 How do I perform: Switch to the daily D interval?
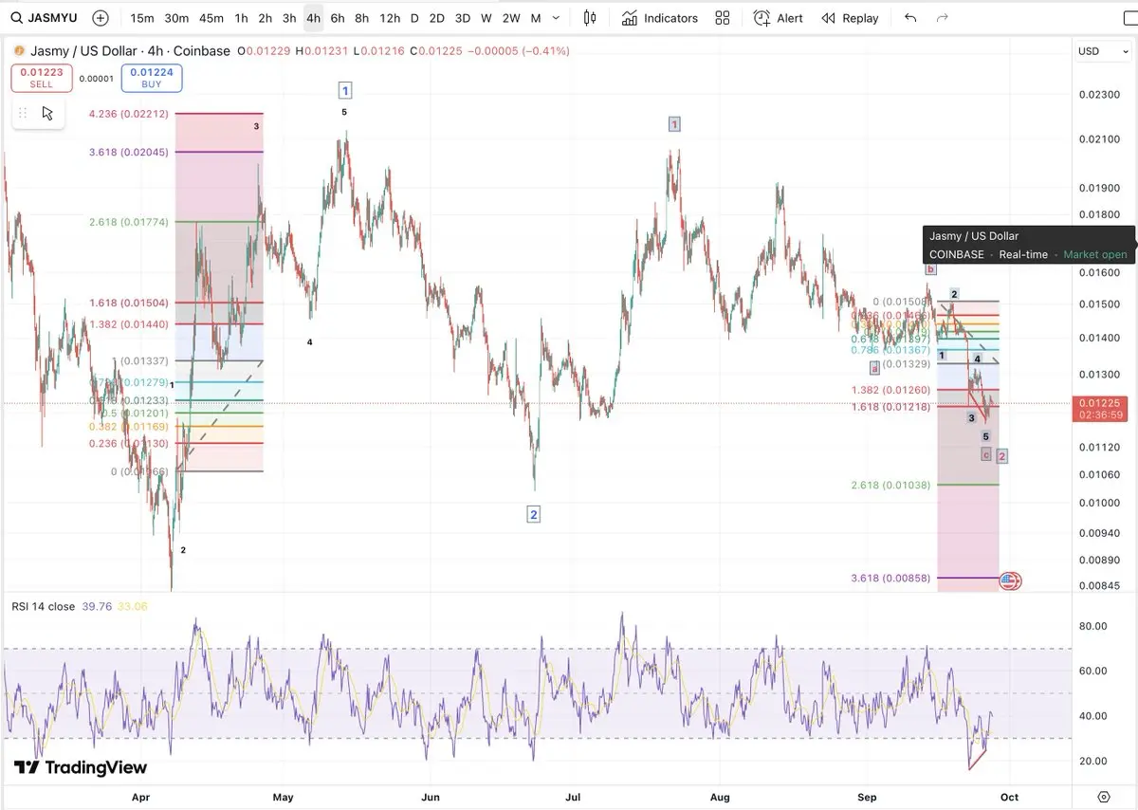click(x=414, y=18)
